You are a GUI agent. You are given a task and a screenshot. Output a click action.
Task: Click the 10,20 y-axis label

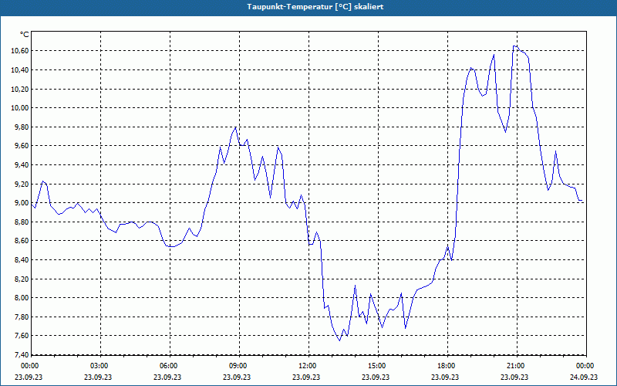19,89
